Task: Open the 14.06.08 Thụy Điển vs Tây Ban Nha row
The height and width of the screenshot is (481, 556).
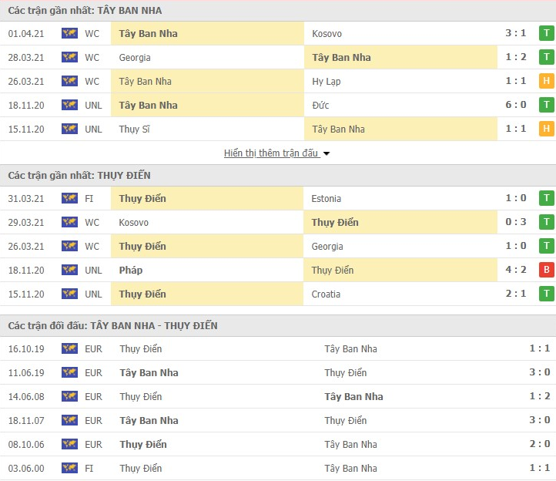Action: [x=277, y=397]
